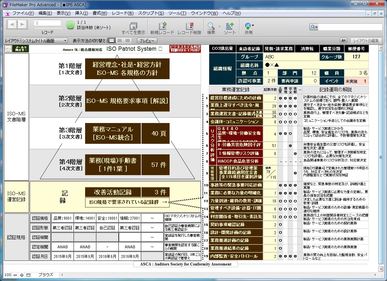
Task: Click the Delete Record (レコード削除) icon
Action: [190, 26]
